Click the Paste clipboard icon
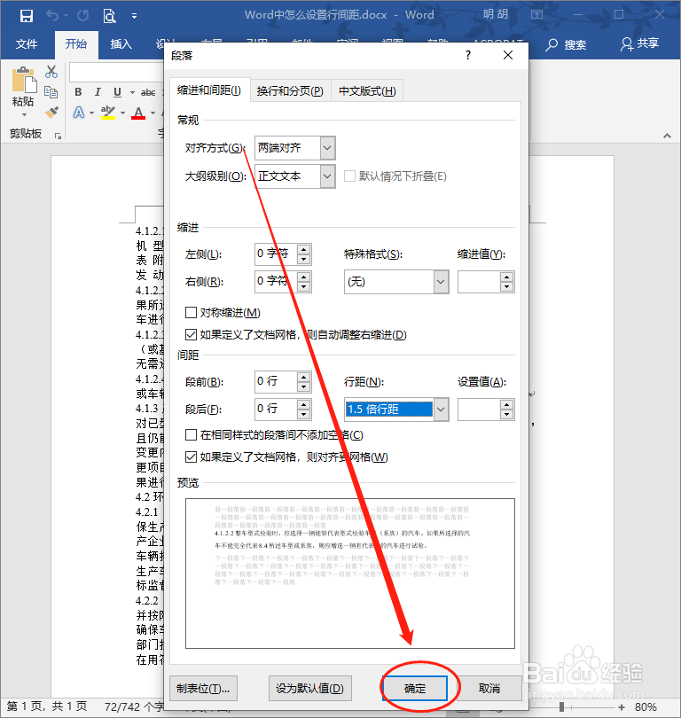 (x=24, y=80)
